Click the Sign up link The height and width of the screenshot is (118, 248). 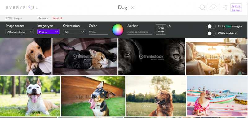click(236, 10)
